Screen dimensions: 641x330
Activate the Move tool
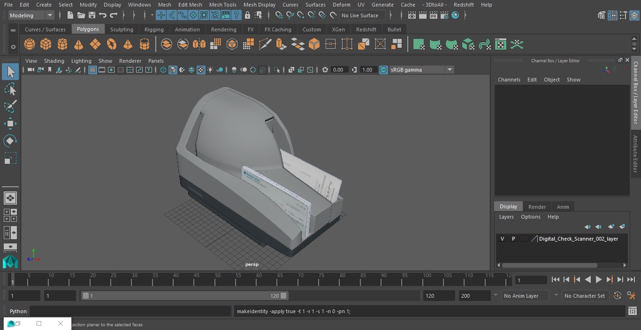pos(10,124)
